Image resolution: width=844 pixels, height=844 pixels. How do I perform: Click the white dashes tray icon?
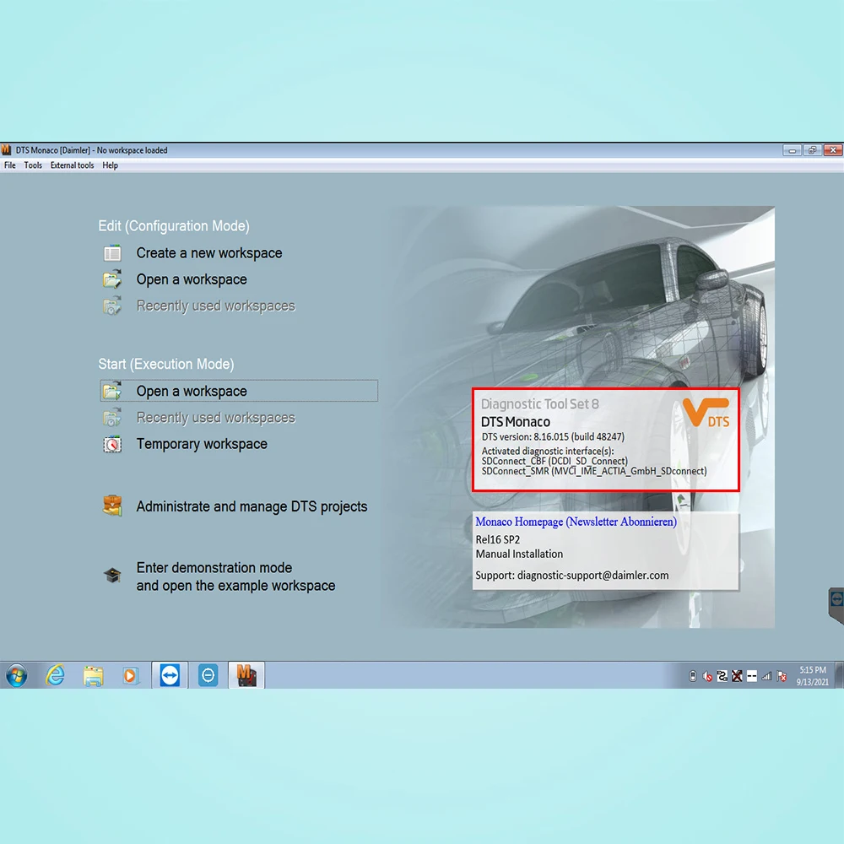click(x=752, y=676)
